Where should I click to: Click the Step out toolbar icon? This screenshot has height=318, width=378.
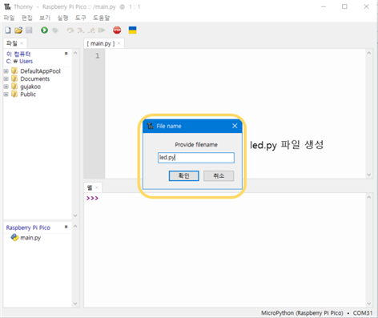91,30
